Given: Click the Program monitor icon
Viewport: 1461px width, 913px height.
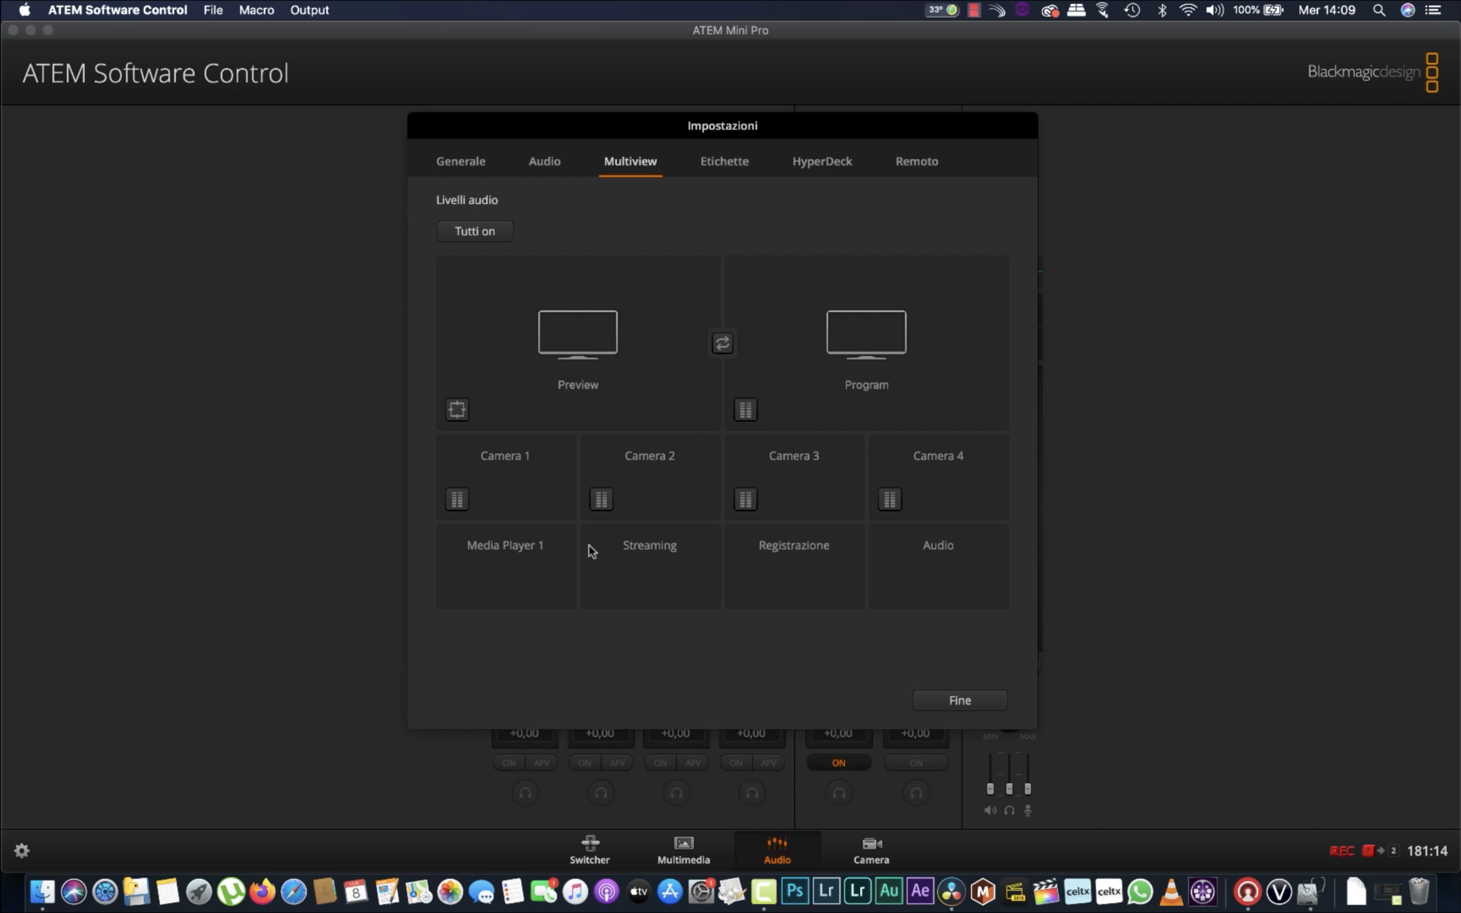Looking at the screenshot, I should point(866,334).
